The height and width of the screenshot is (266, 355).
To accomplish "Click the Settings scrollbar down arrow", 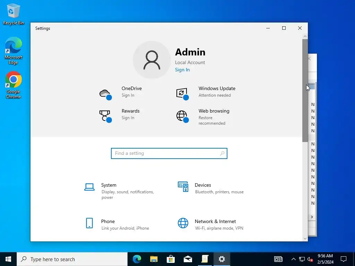I will coord(305,238).
